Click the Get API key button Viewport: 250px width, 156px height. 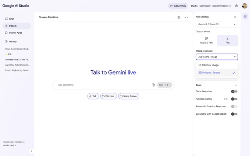click(178, 6)
